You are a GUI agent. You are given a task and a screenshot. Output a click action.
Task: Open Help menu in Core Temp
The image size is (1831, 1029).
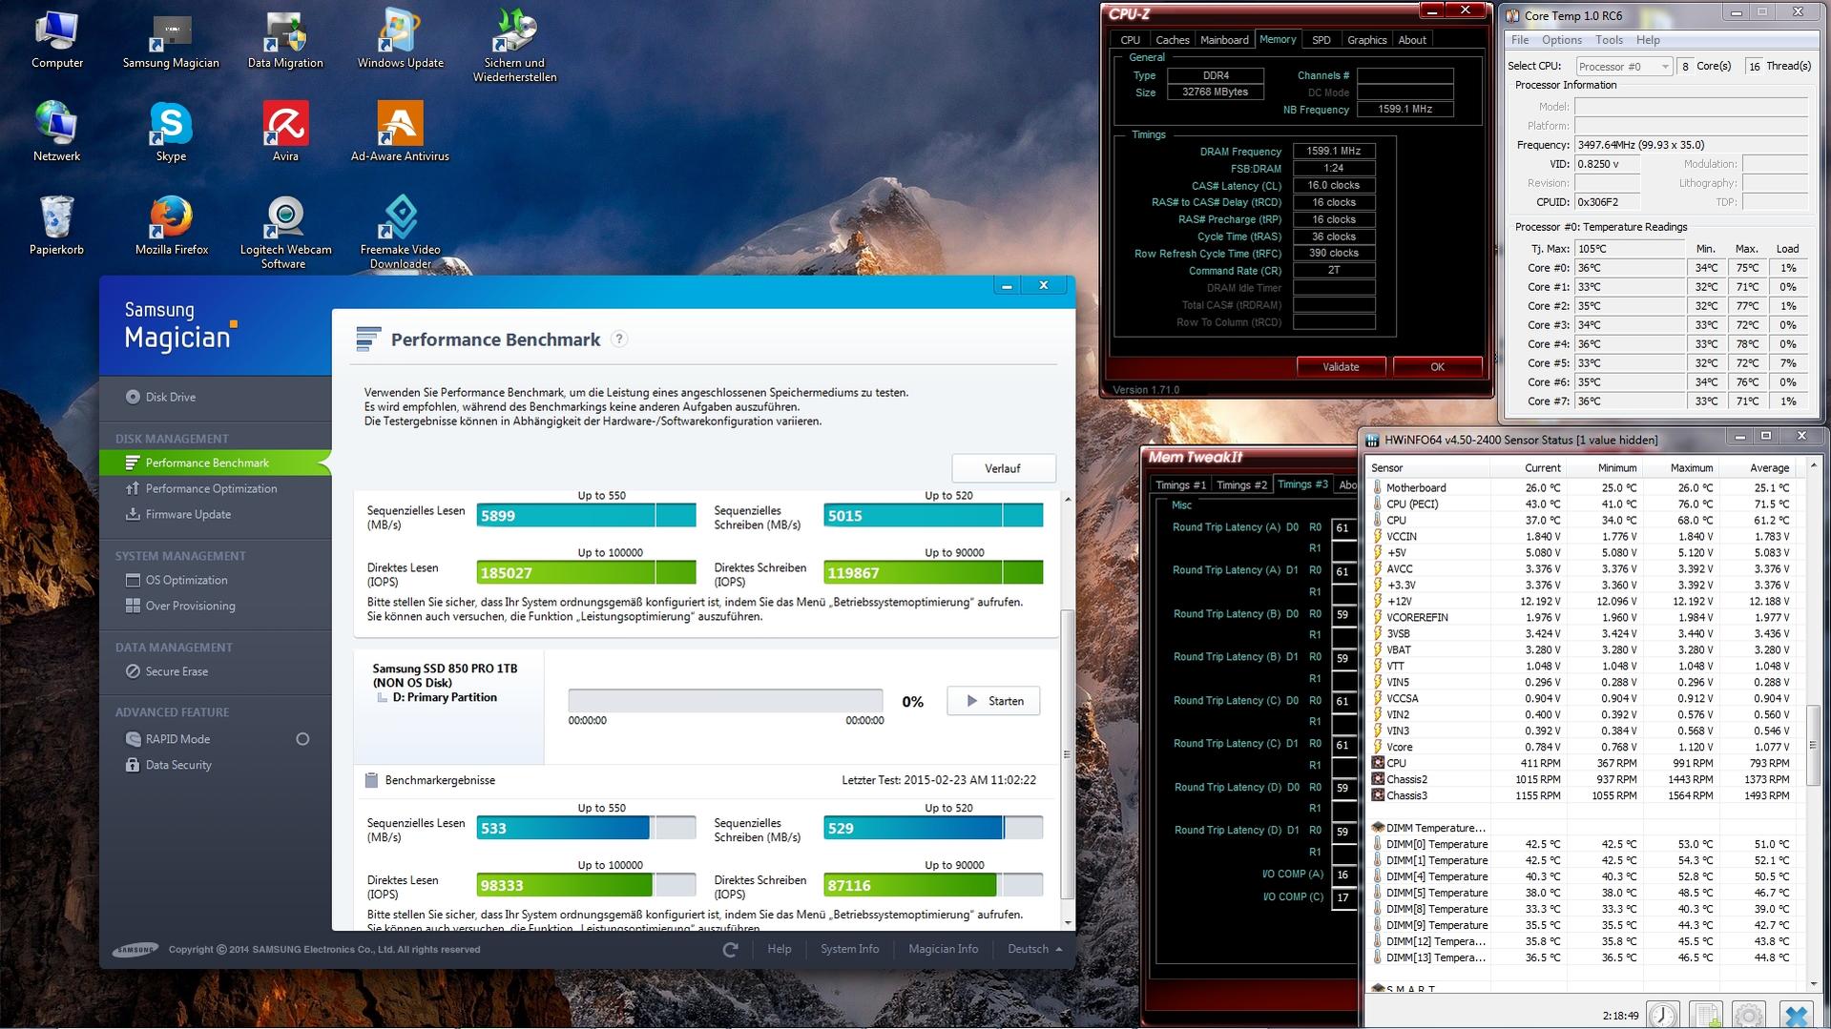point(1648,40)
